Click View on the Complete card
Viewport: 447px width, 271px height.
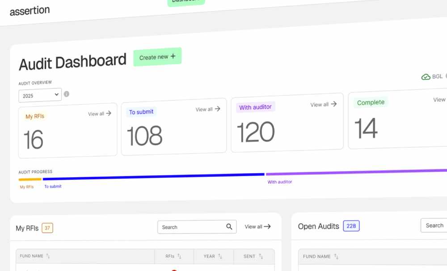(x=439, y=100)
